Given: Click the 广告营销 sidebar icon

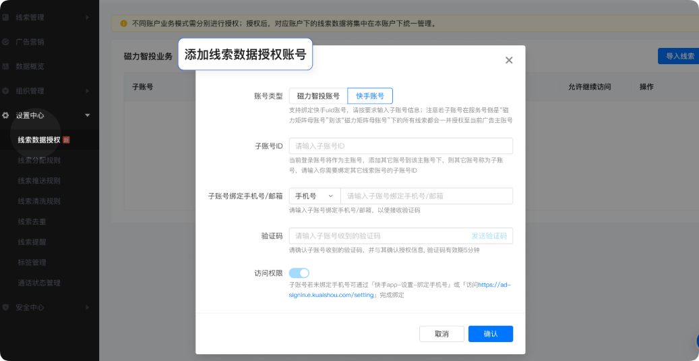Looking at the screenshot, I should coord(6,42).
